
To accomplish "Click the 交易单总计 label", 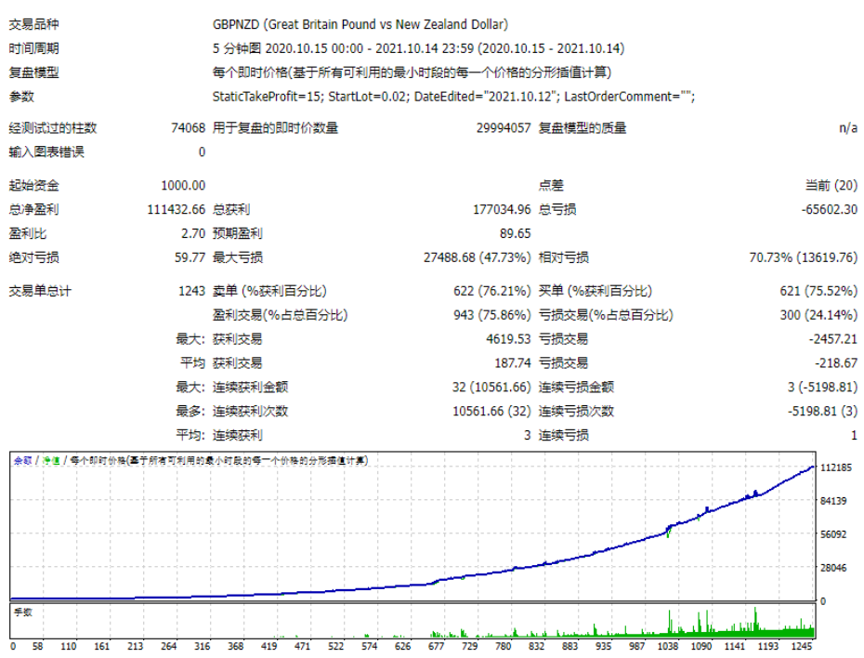I will coord(40,291).
